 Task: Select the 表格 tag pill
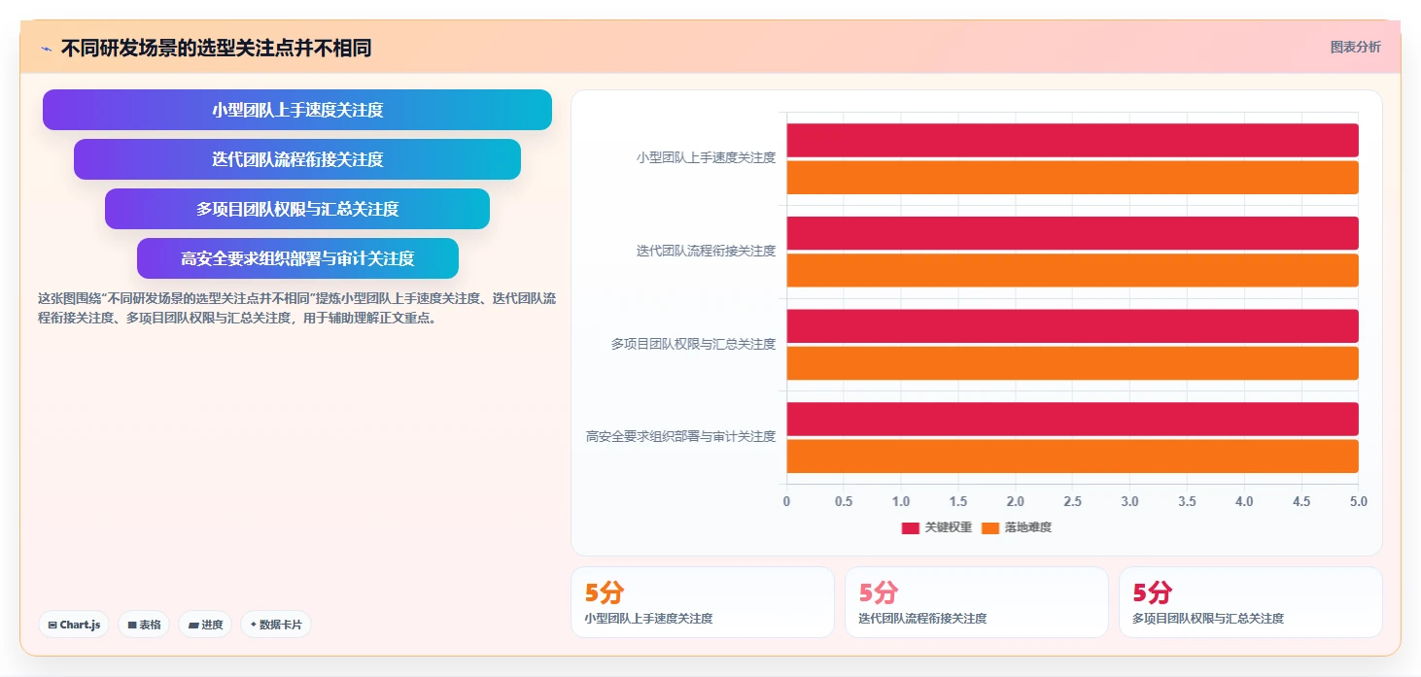point(144,625)
